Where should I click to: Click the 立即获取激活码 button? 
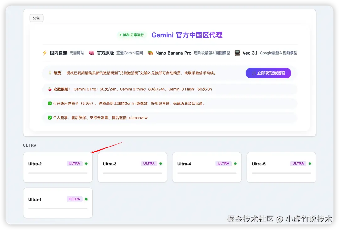pos(268,73)
